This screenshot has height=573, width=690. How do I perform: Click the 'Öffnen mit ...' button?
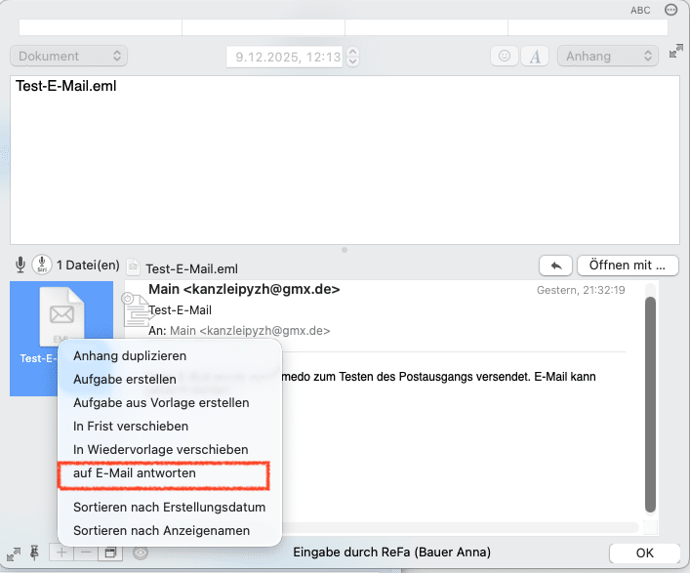point(628,265)
